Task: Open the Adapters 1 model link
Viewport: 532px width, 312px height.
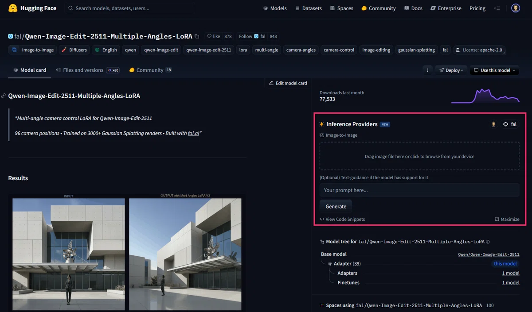Action: [x=511, y=273]
